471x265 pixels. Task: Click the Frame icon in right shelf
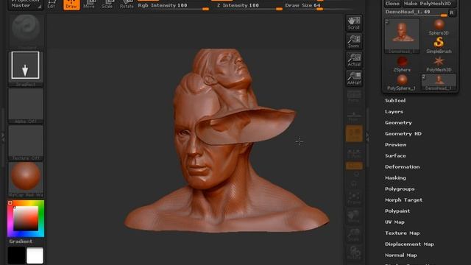click(354, 198)
